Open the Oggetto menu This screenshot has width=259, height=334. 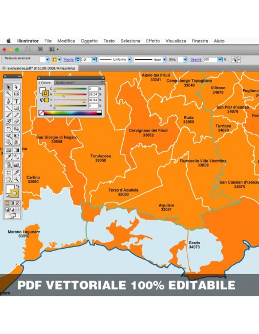click(x=89, y=41)
